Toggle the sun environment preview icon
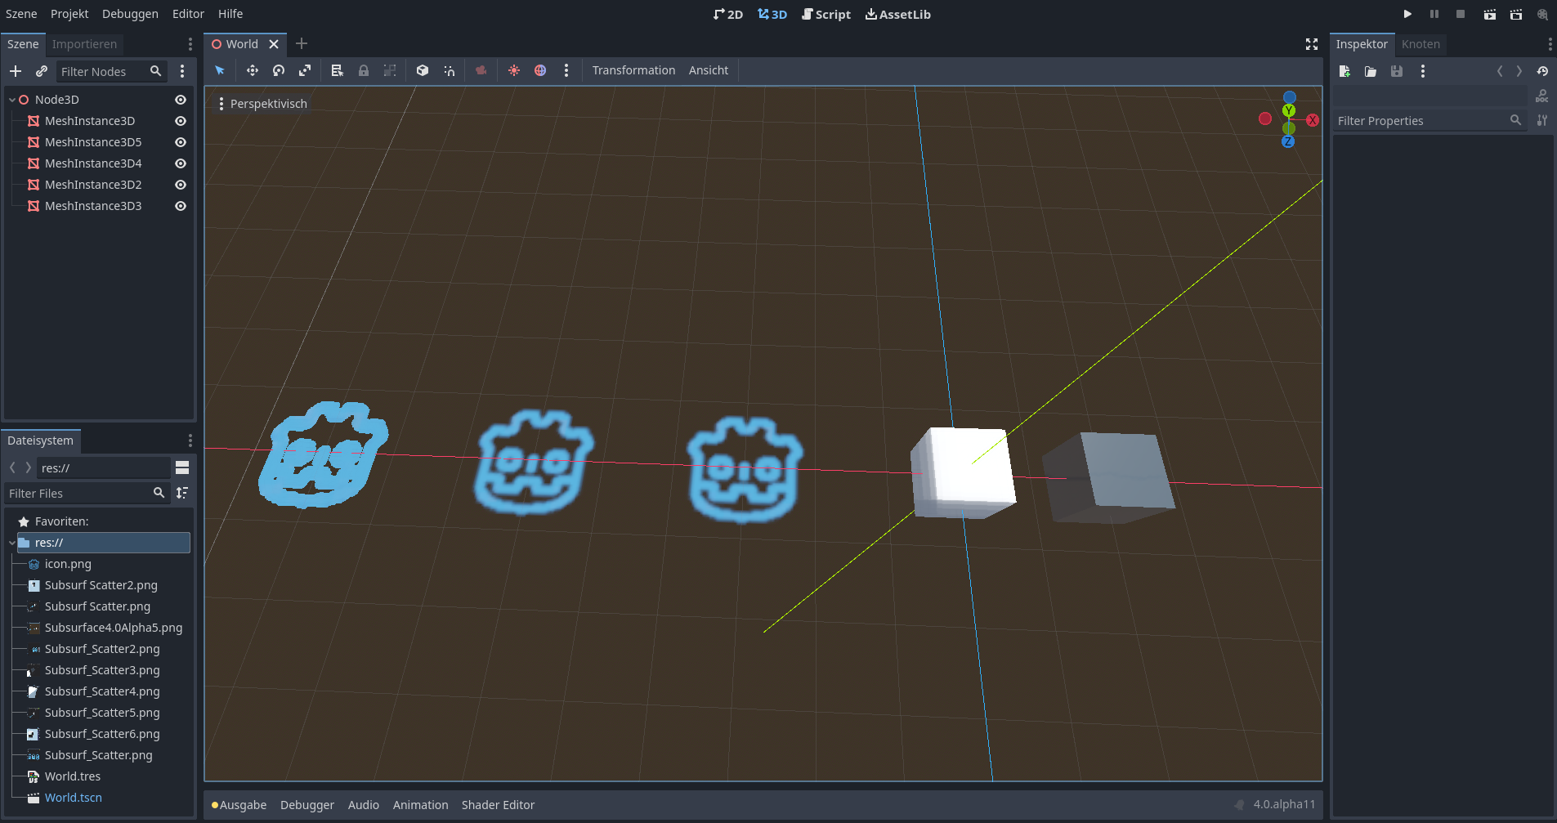The height and width of the screenshot is (823, 1557). [x=513, y=70]
